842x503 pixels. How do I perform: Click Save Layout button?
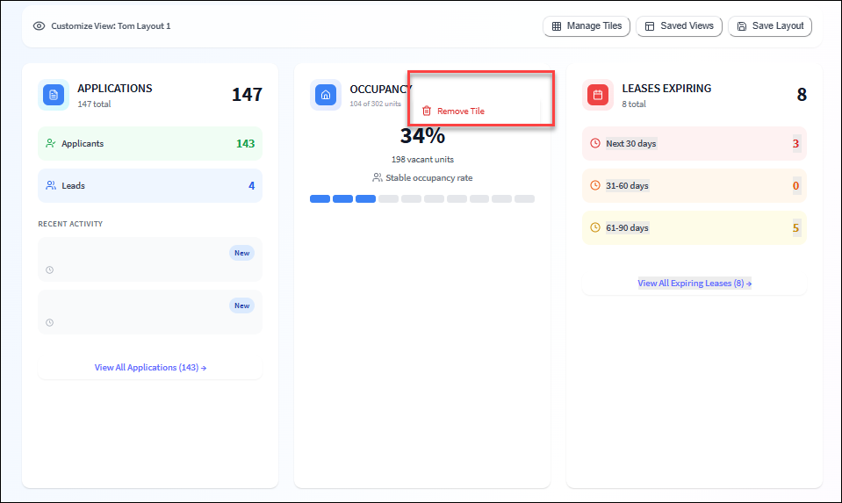point(770,26)
